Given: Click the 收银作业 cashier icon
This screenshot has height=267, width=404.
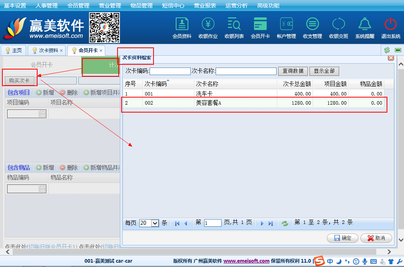Looking at the screenshot, I should point(208,28).
